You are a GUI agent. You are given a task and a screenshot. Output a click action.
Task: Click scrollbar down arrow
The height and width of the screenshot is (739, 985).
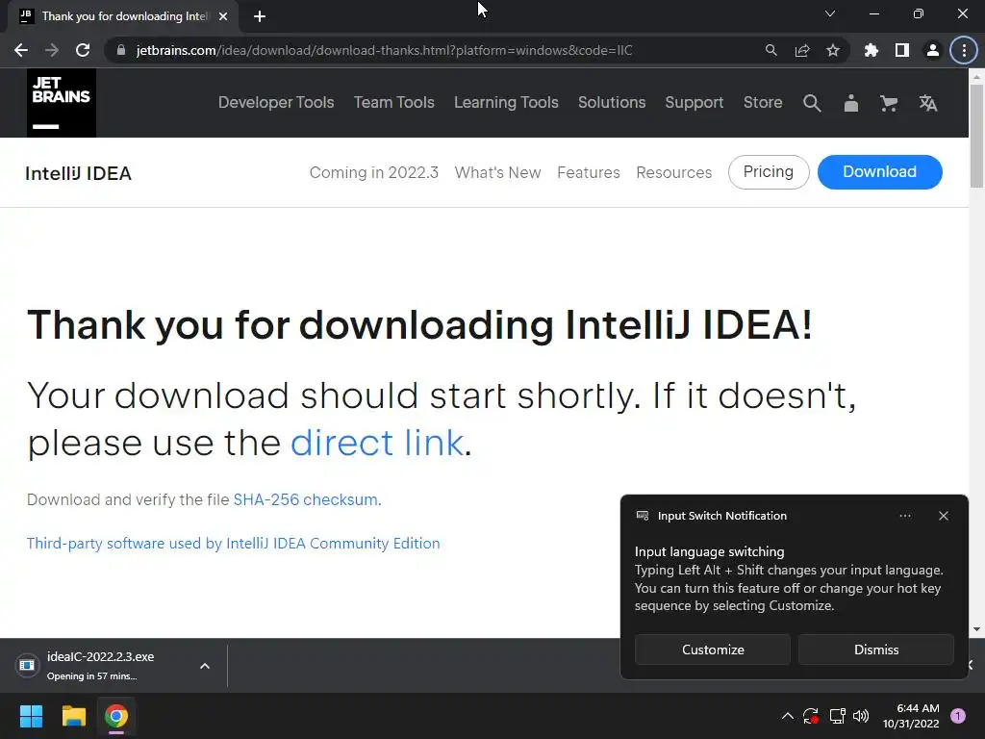[976, 629]
